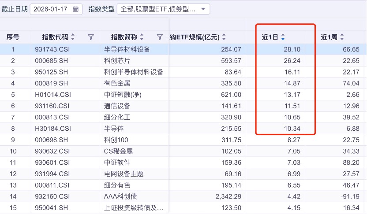367x214 pixels.
Task: Click the 上证投资级转债 truncated name cell
Action: 133,208
